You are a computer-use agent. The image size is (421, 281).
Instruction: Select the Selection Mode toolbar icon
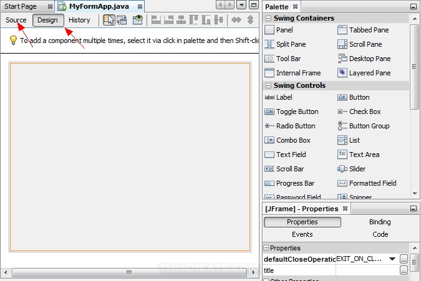(109, 20)
